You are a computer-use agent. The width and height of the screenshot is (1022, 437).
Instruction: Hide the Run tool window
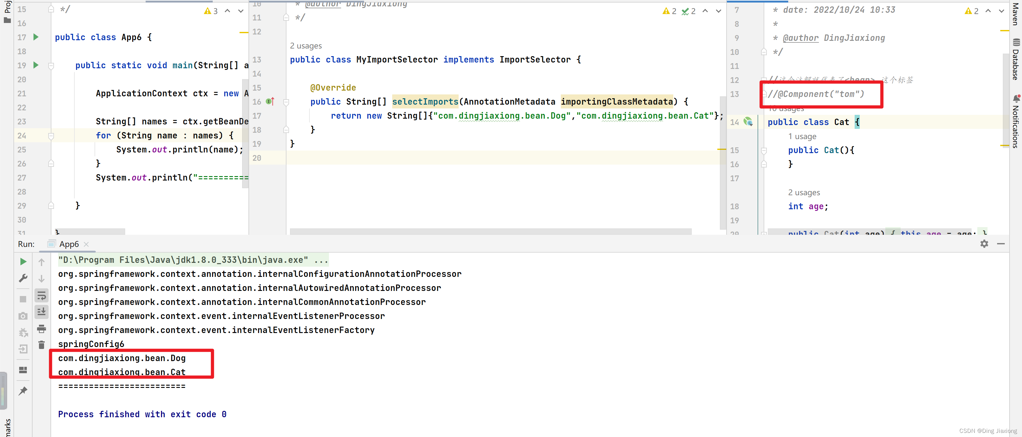1001,244
